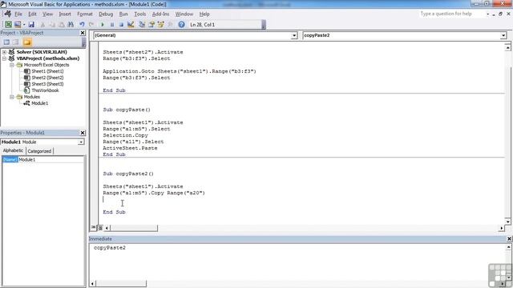The width and height of the screenshot is (513, 288).
Task: Toggle Folders icon in Project pane
Action: 27,42
